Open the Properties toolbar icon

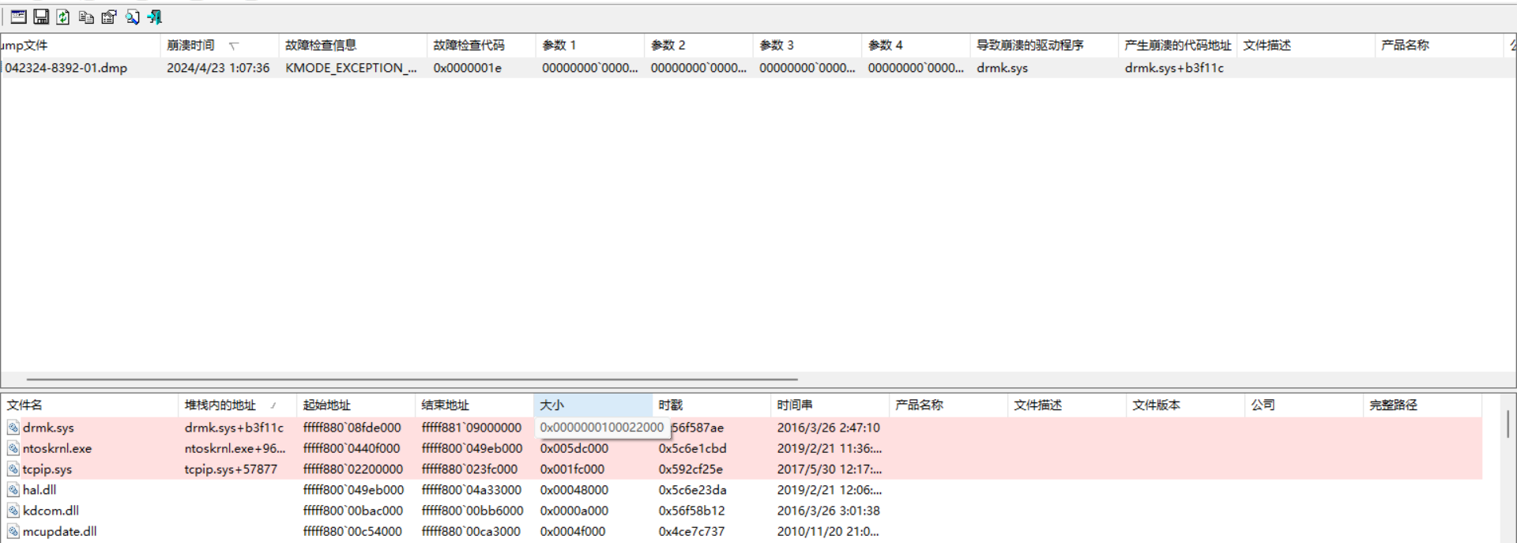(x=109, y=17)
